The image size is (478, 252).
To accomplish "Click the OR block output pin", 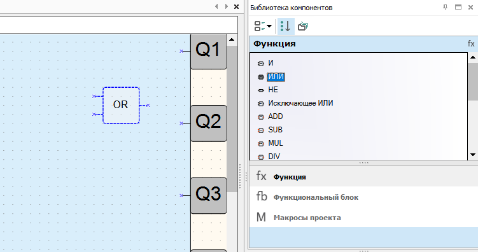I will pos(148,105).
